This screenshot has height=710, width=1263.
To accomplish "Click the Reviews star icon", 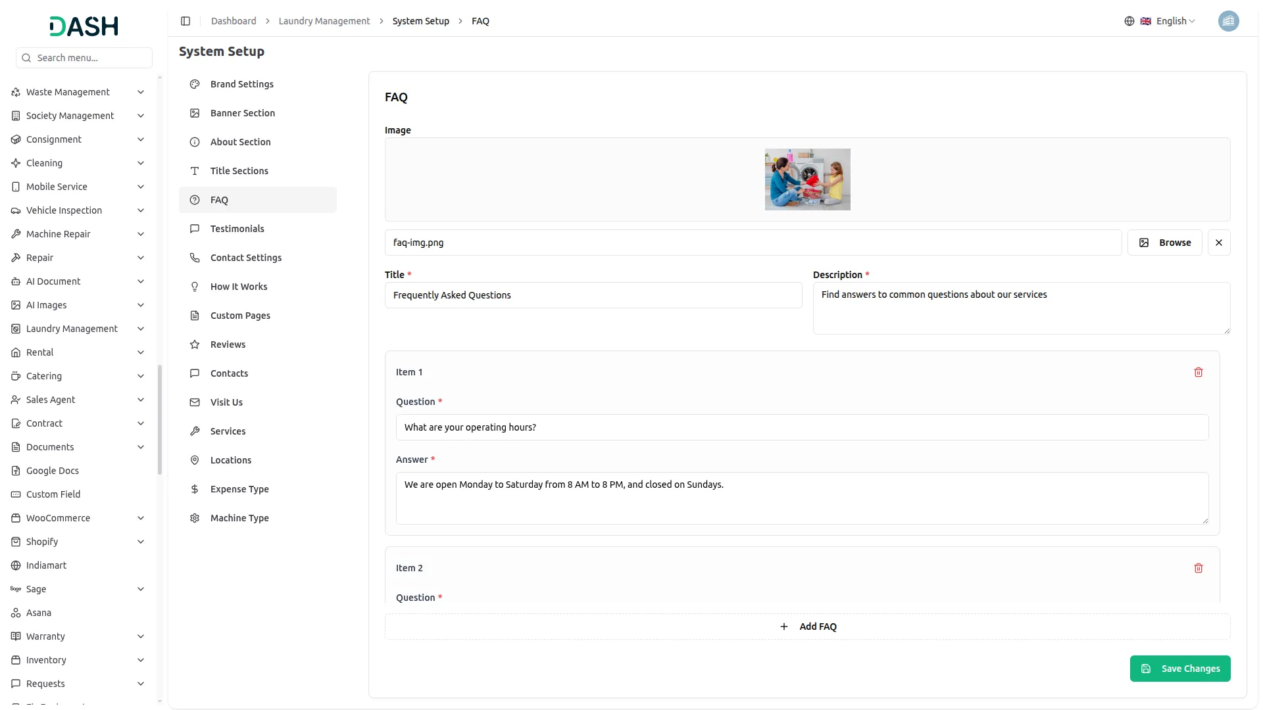I will pos(194,344).
